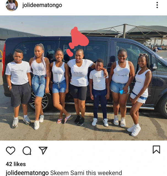Screen dimensions: 167x176
Task: Tap the pink flip-flops in the photo
Action: 64,119
